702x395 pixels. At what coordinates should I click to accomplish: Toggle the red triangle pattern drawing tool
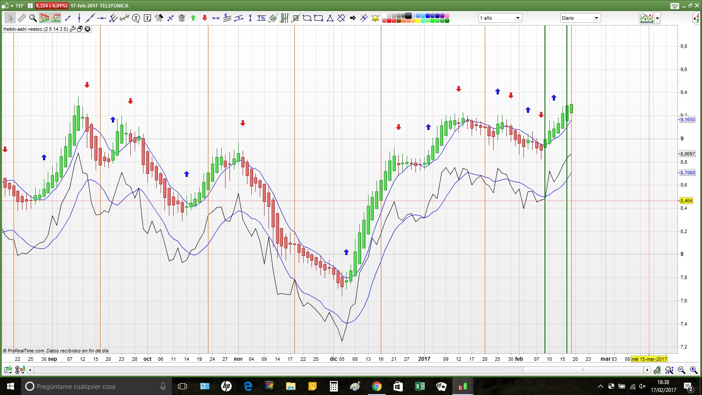(x=45, y=18)
